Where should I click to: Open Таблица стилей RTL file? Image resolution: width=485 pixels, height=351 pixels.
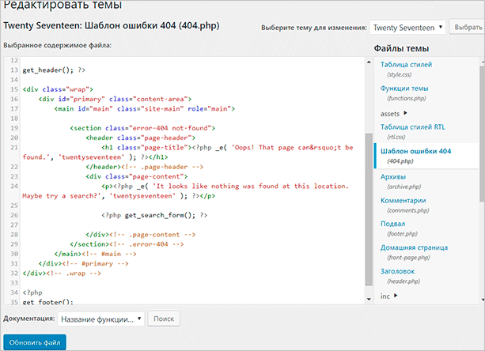[414, 127]
